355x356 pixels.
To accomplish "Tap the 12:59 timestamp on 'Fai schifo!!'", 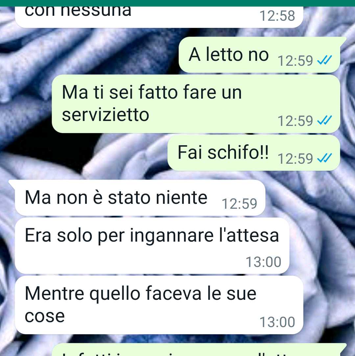I will tap(295, 158).
